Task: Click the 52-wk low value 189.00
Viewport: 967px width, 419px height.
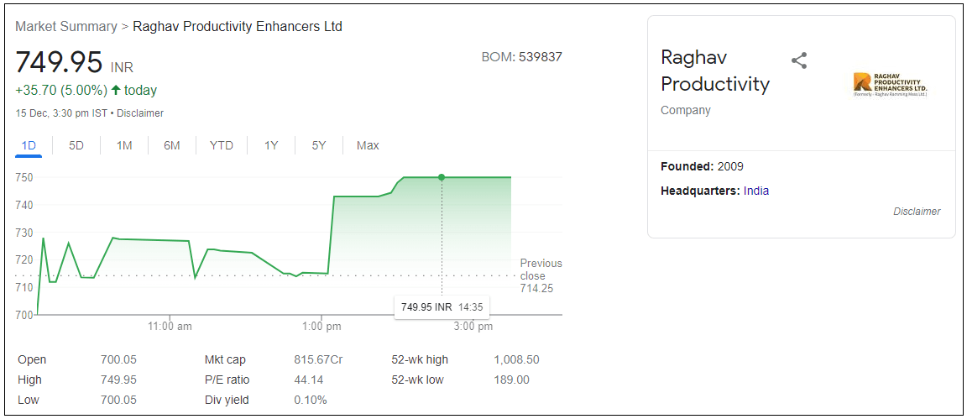Action: point(511,380)
